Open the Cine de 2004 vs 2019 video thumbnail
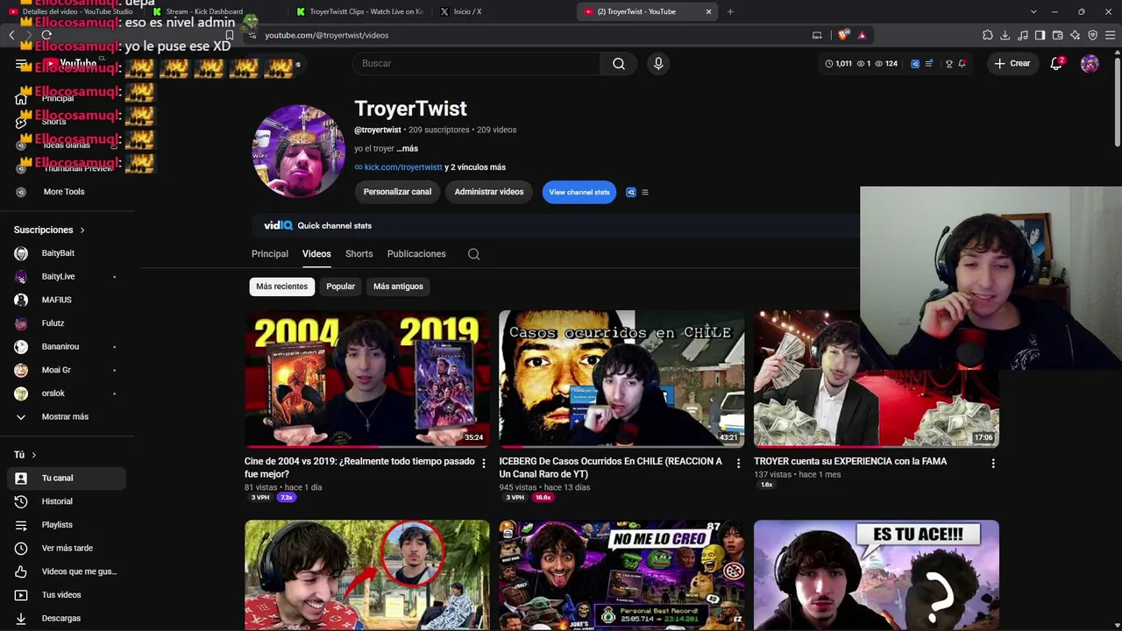Screen dimensions: 1122x631 (367, 379)
